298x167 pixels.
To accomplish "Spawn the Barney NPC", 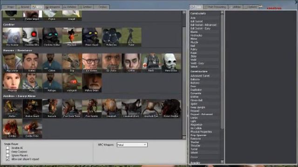I will [x=32, y=63].
